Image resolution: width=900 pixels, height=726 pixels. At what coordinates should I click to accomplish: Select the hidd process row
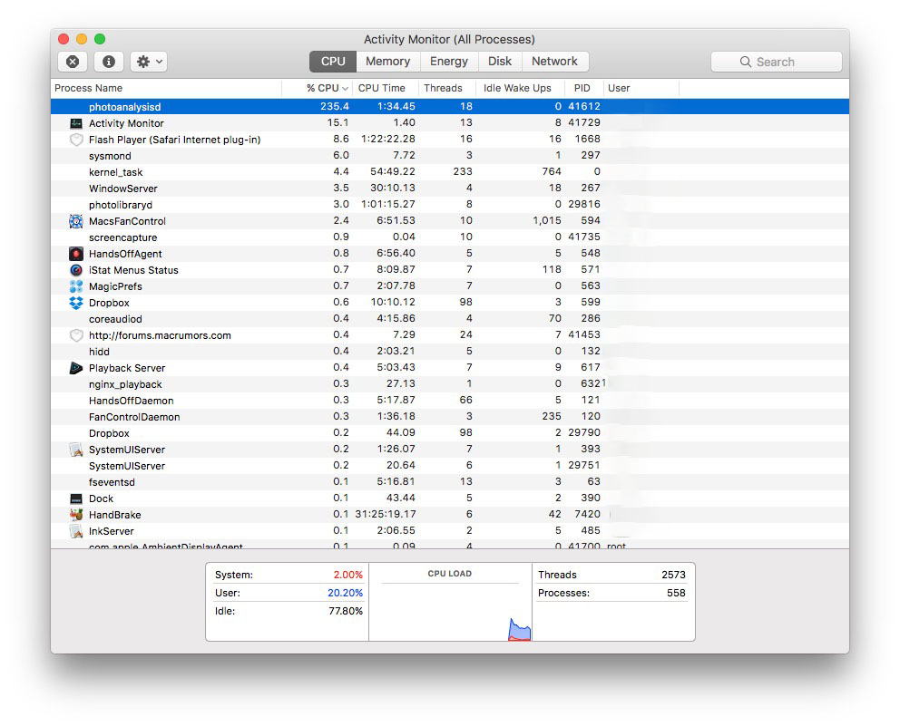click(x=450, y=352)
